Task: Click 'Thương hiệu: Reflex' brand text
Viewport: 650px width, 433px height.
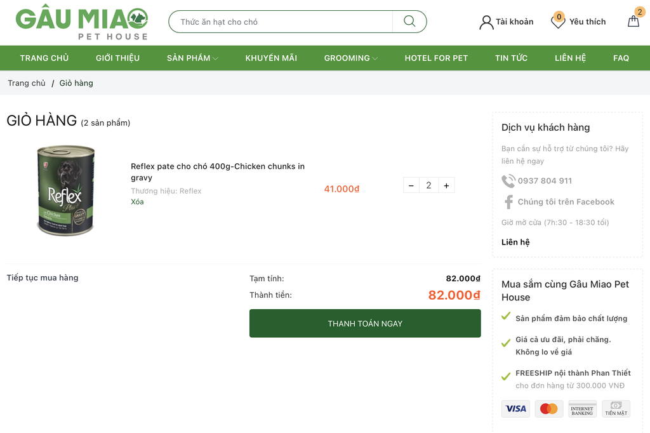Action: click(x=166, y=190)
